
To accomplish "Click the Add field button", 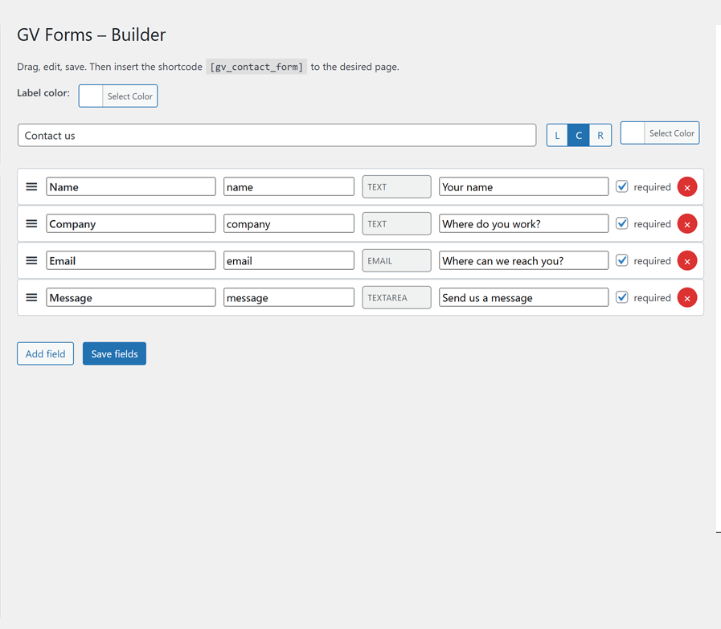I will point(45,353).
